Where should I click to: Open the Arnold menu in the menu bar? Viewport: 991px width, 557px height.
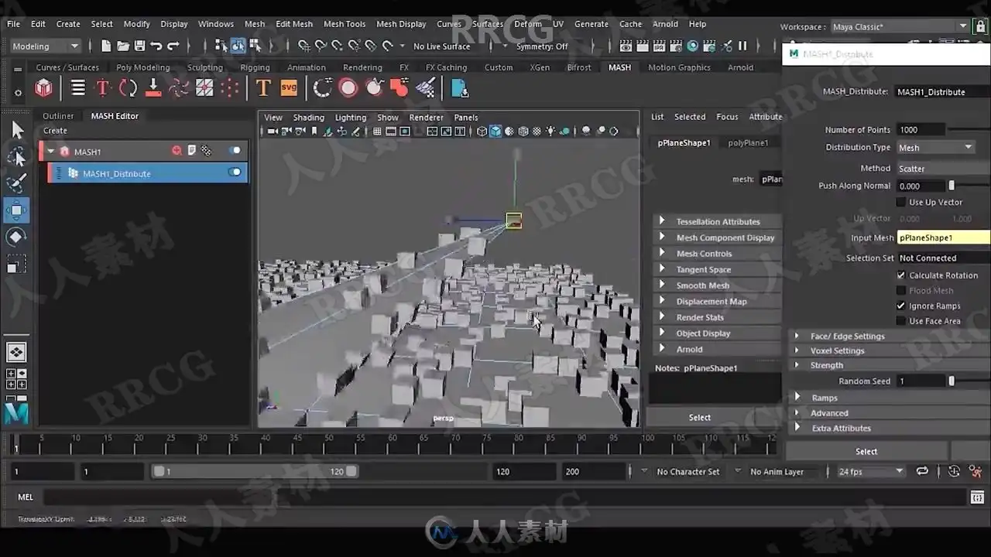[665, 24]
